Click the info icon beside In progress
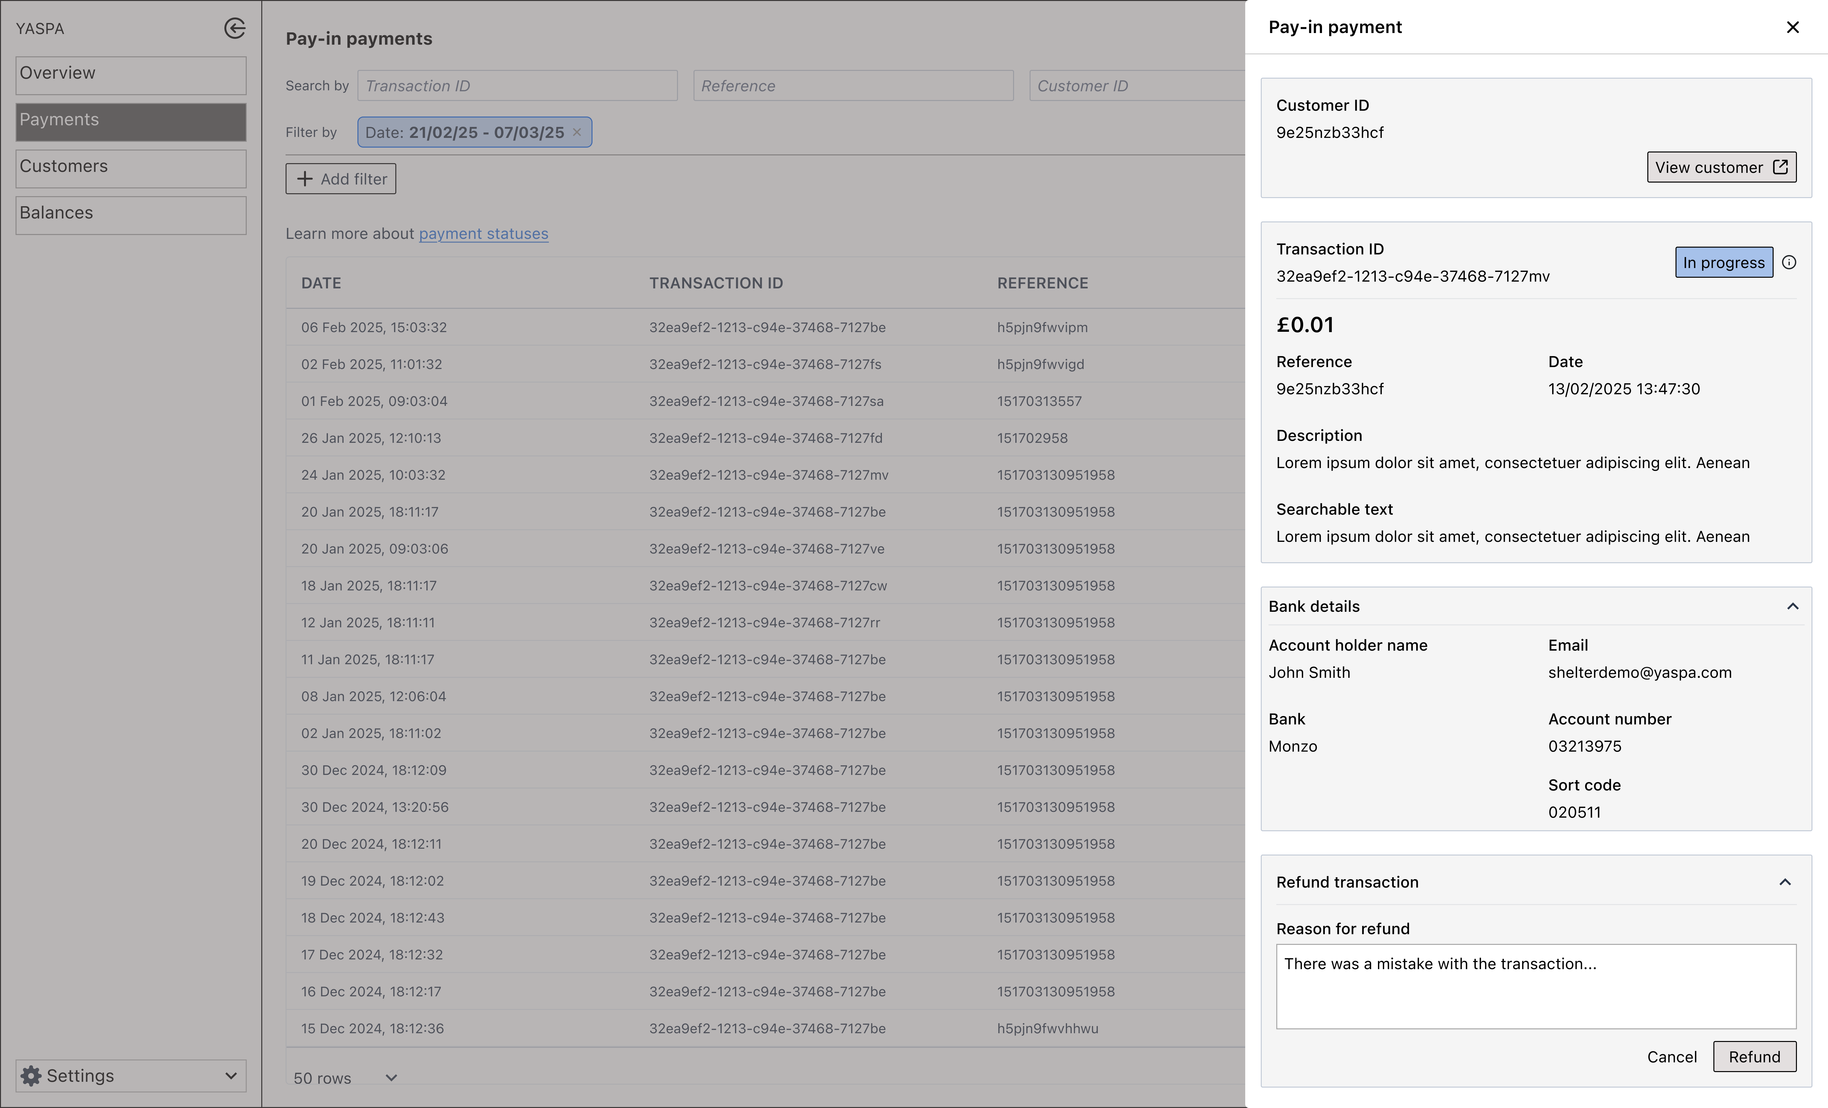 click(x=1789, y=263)
